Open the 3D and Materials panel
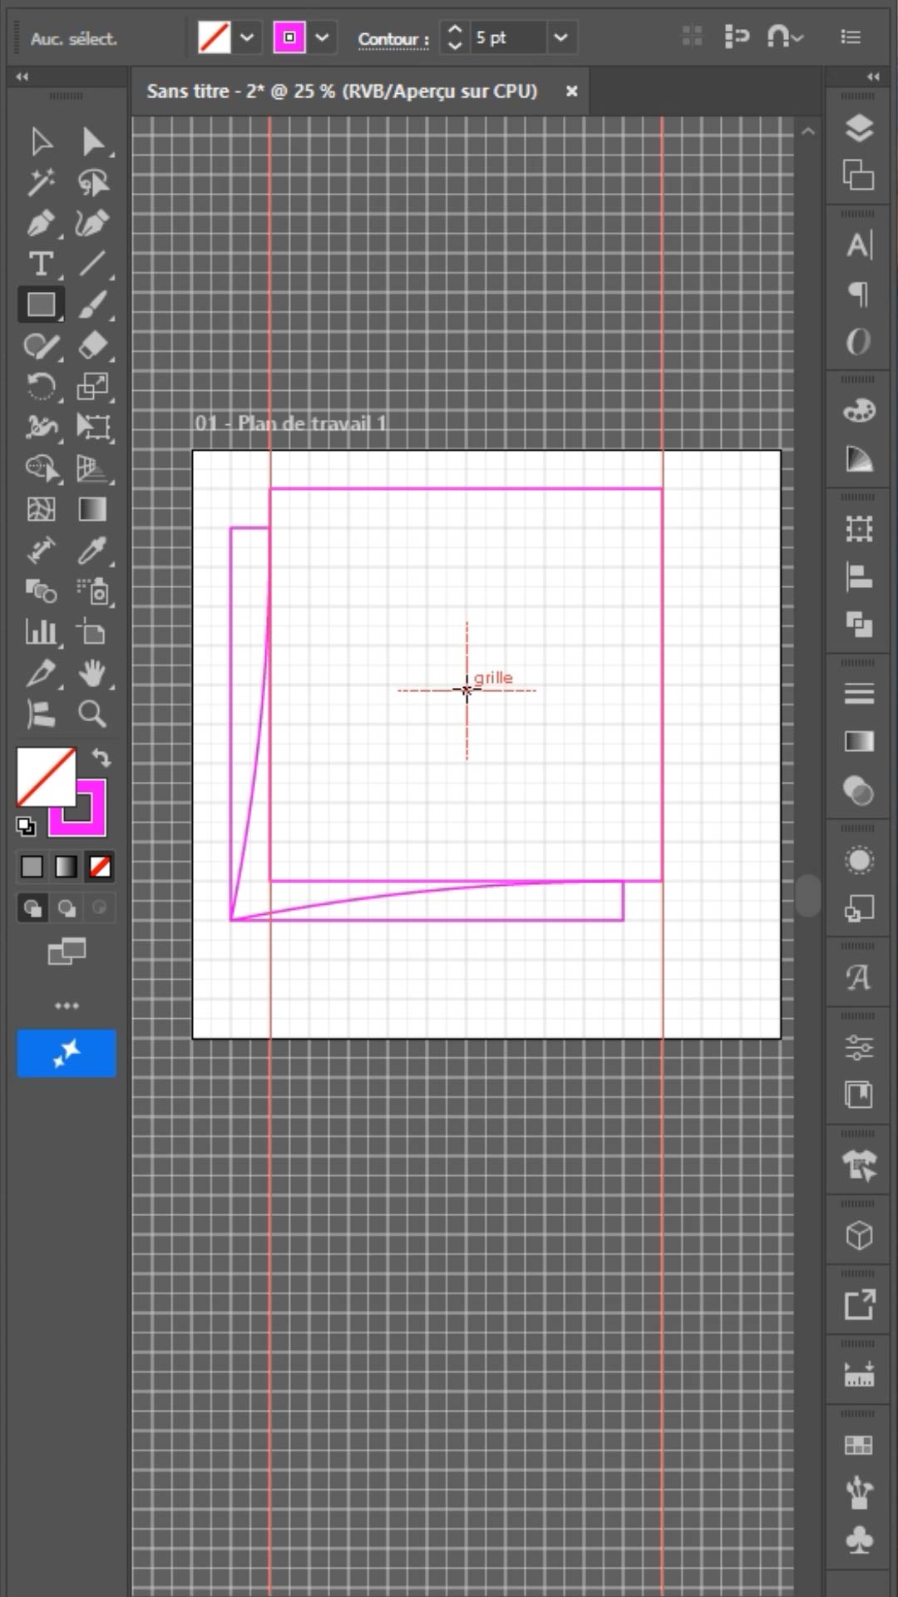Viewport: 898px width, 1597px height. tap(859, 1236)
